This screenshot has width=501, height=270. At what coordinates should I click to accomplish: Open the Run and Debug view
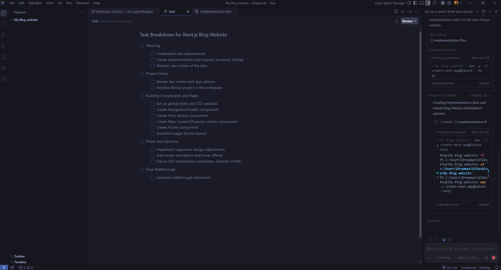click(4, 46)
